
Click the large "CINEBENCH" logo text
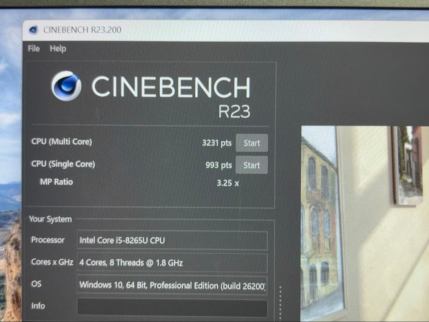tap(171, 87)
